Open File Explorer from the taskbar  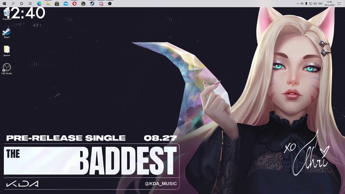[47, 3]
